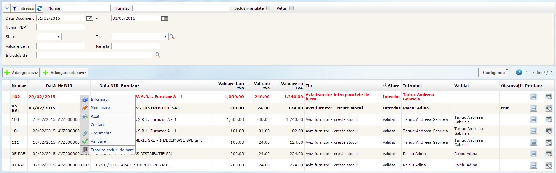Click the Stare column help icon
This screenshot has height=173, width=556.
click(x=385, y=86)
